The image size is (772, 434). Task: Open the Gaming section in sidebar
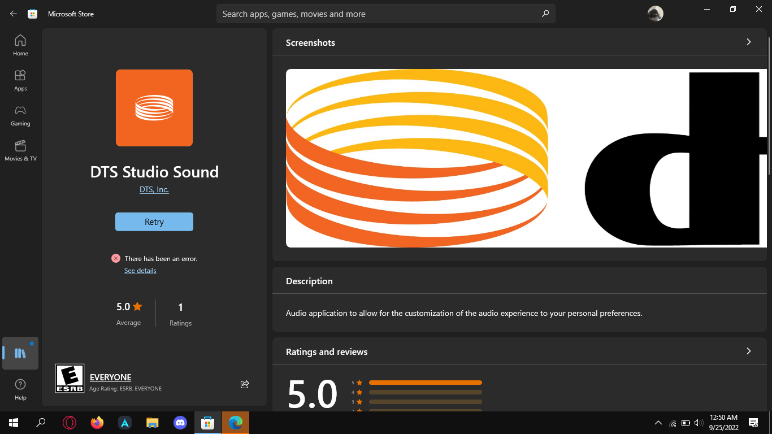[20, 115]
